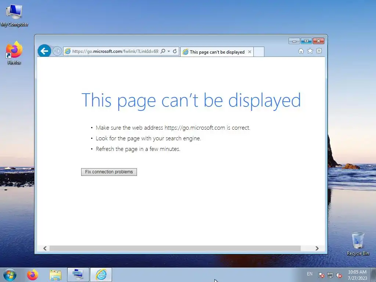376x282 pixels.
Task: Select the My Computer desktop icon
Action: click(x=14, y=15)
